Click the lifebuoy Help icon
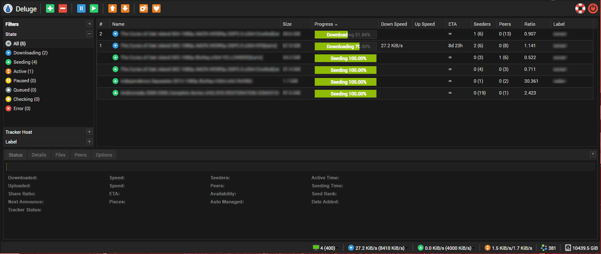 pyautogui.click(x=580, y=8)
